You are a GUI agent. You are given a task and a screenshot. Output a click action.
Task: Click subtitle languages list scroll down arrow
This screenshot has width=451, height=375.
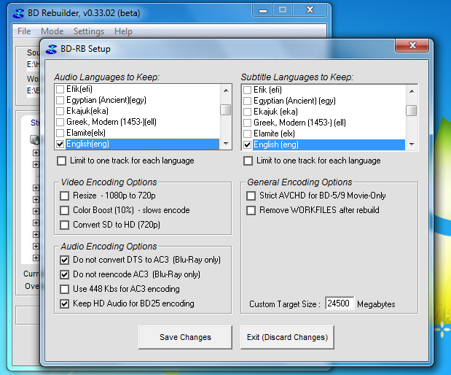[x=412, y=144]
